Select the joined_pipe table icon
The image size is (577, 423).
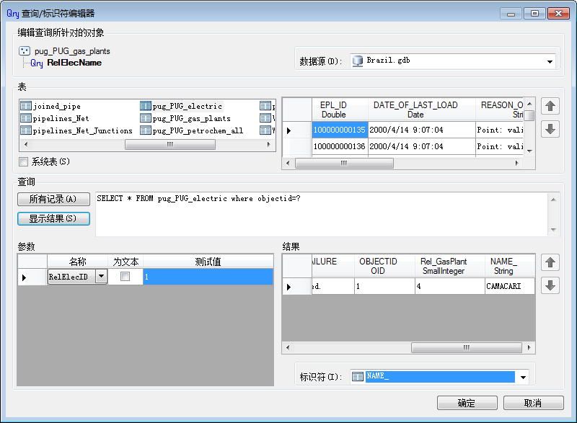[x=26, y=107]
